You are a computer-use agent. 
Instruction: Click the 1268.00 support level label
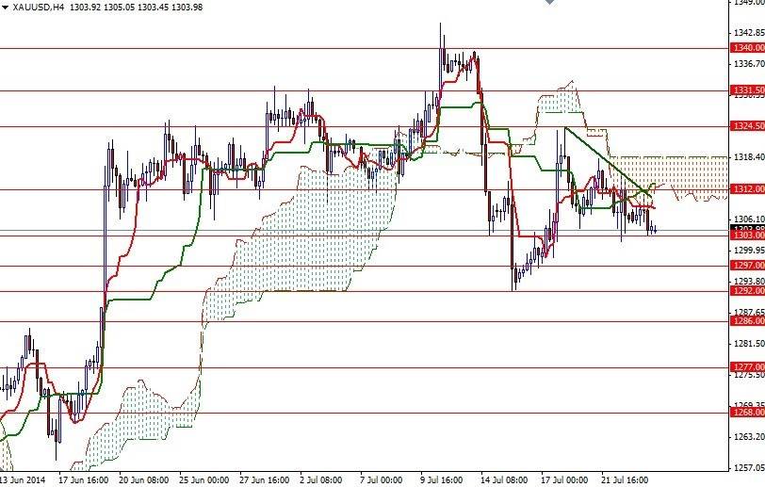pos(747,413)
